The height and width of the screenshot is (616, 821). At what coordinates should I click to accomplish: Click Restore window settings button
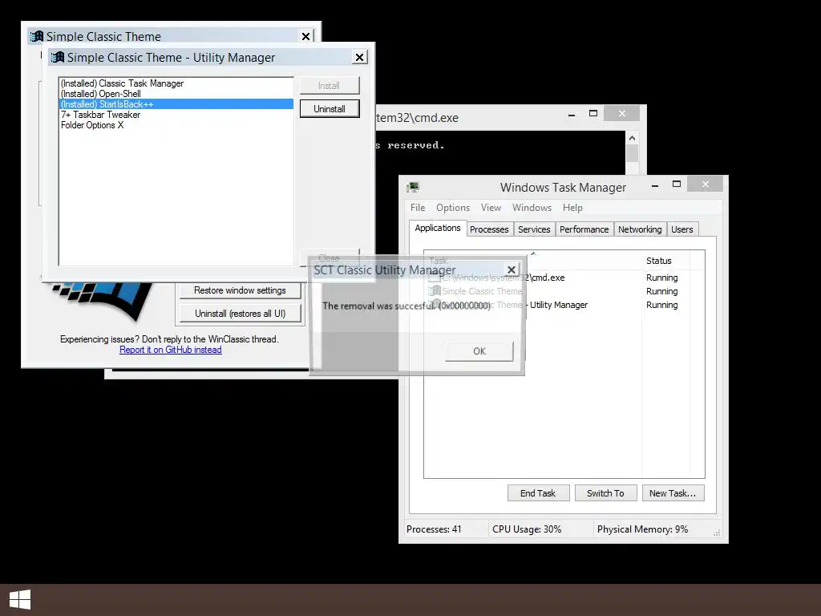[240, 290]
